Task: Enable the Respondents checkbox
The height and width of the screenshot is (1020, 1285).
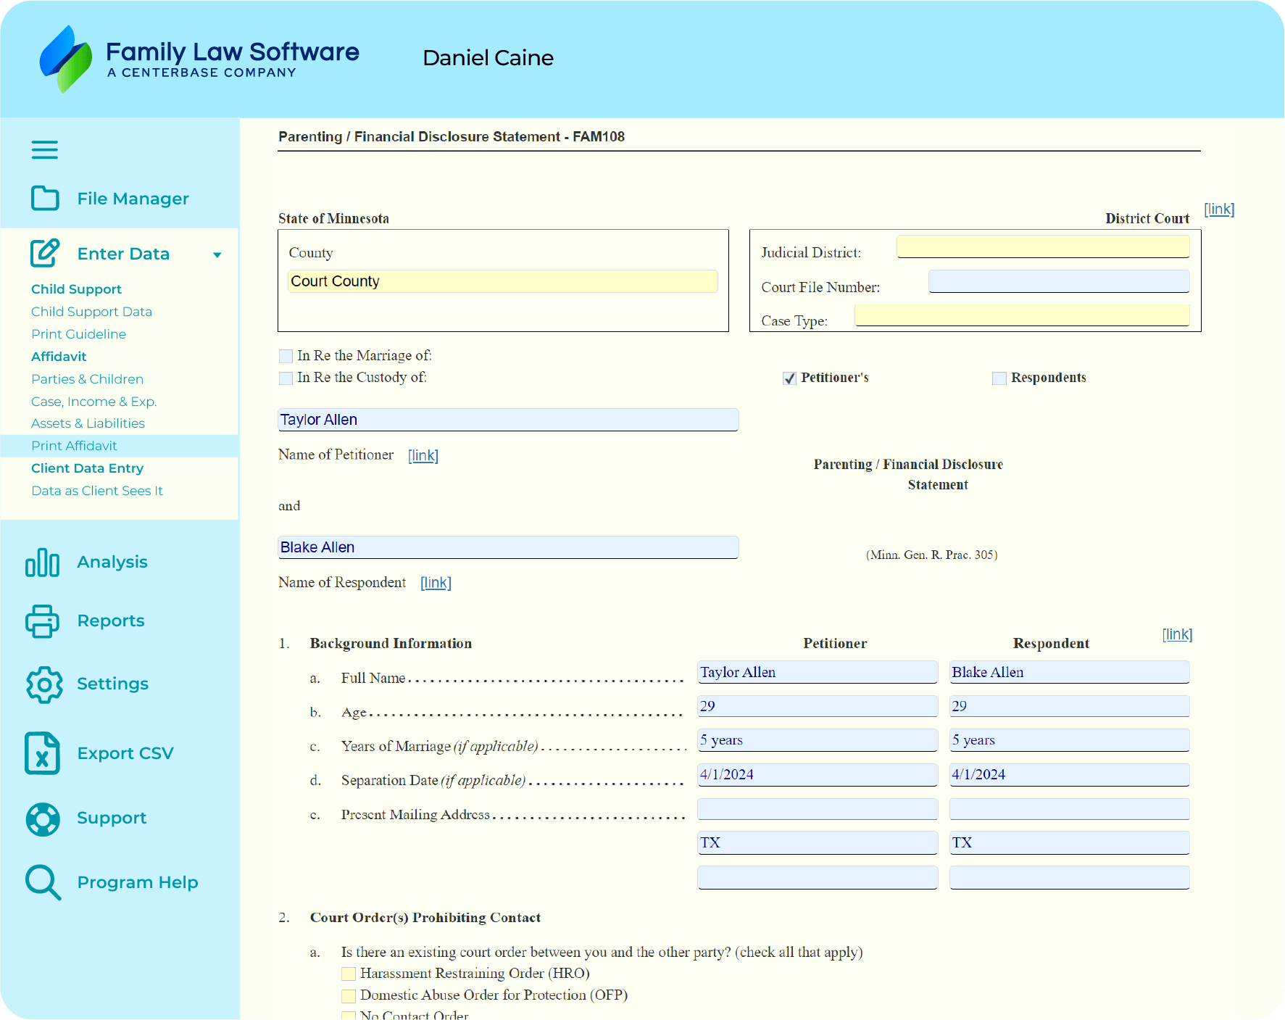Action: (999, 378)
